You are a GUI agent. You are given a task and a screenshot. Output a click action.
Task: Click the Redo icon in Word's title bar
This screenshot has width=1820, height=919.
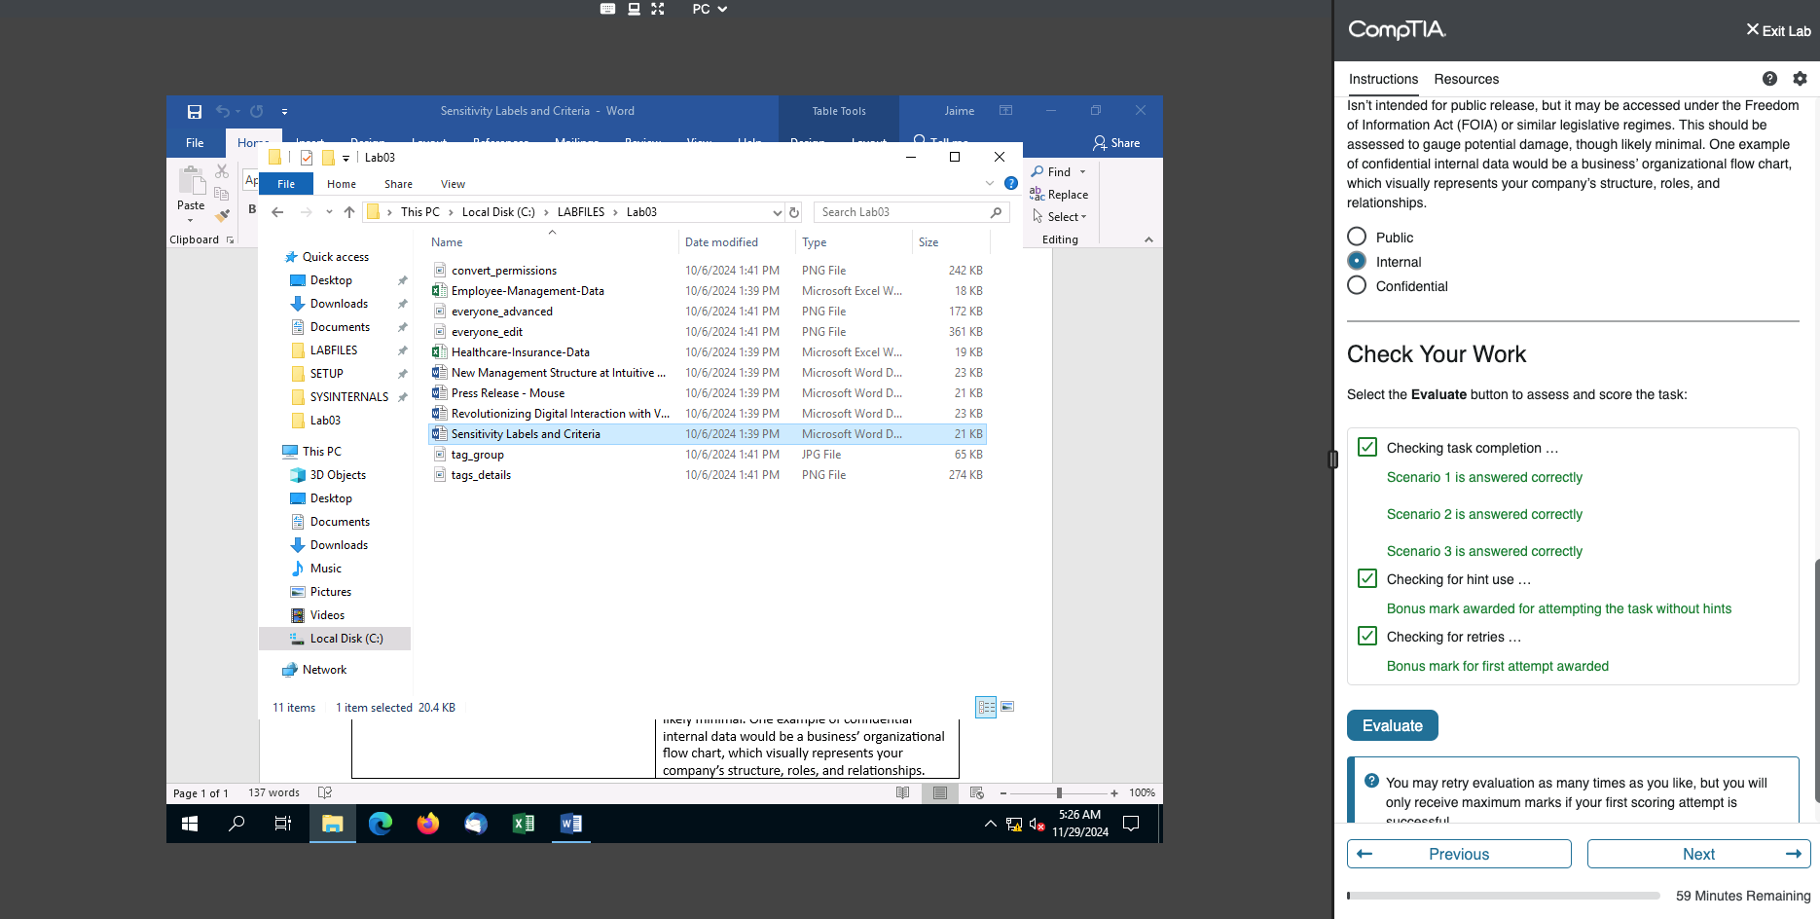pyautogui.click(x=257, y=111)
